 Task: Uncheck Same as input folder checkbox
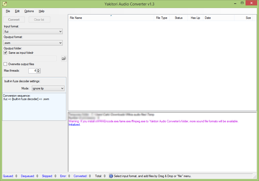click(5, 52)
